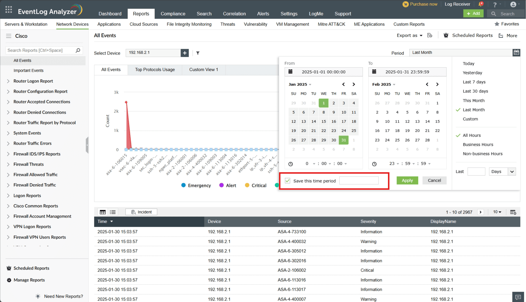Open the Compliance main tab
This screenshot has height=302, width=526.
173,14
